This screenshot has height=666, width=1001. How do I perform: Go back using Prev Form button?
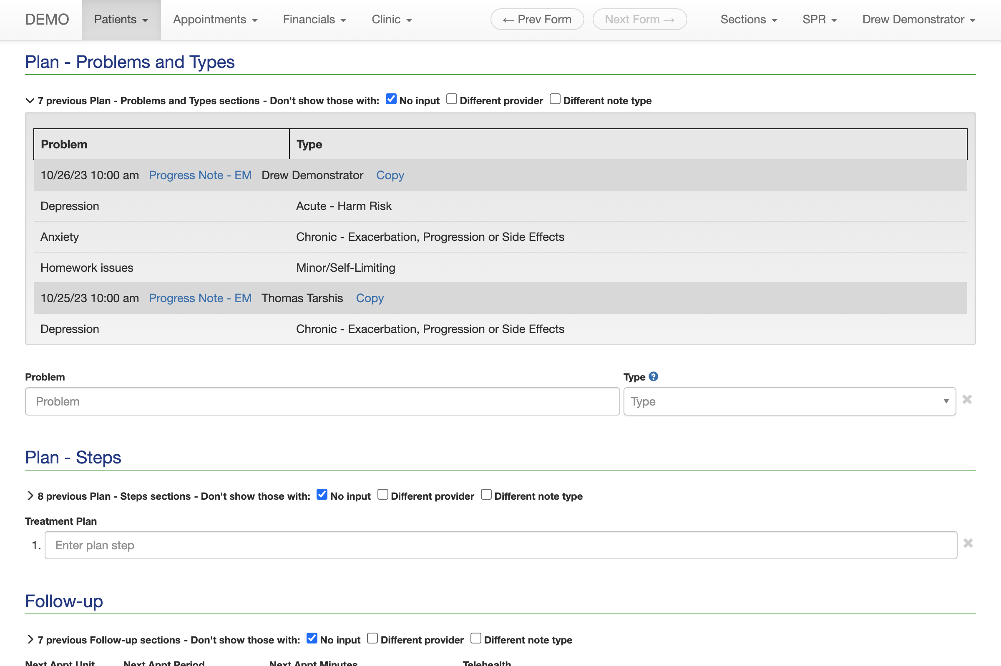coord(536,19)
